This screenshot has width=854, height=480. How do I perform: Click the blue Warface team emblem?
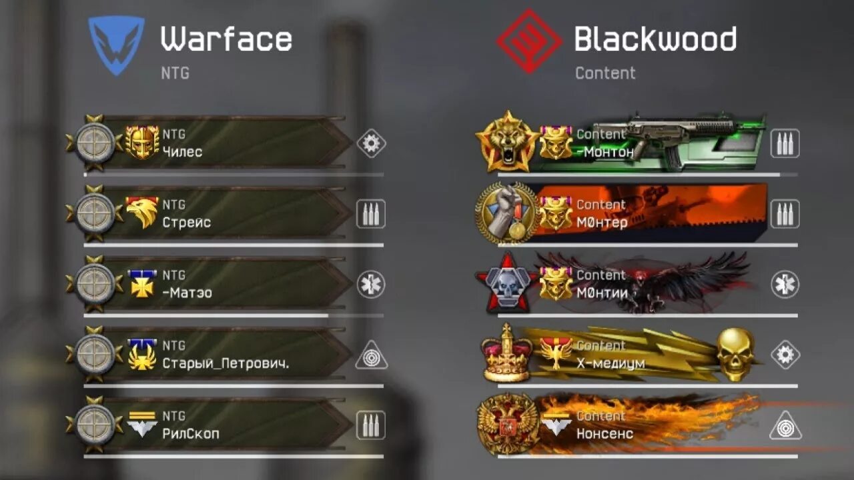(x=117, y=45)
